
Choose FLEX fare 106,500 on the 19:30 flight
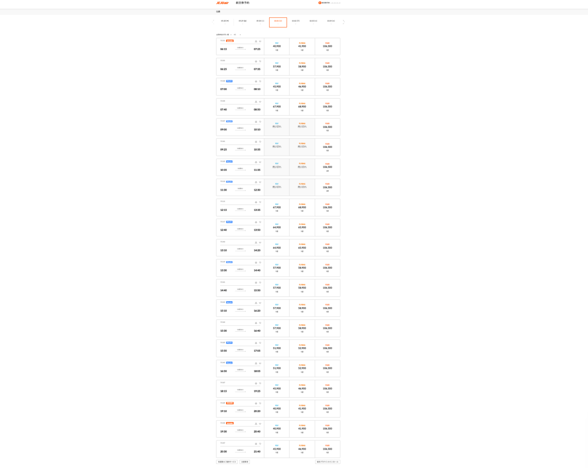[x=328, y=429]
